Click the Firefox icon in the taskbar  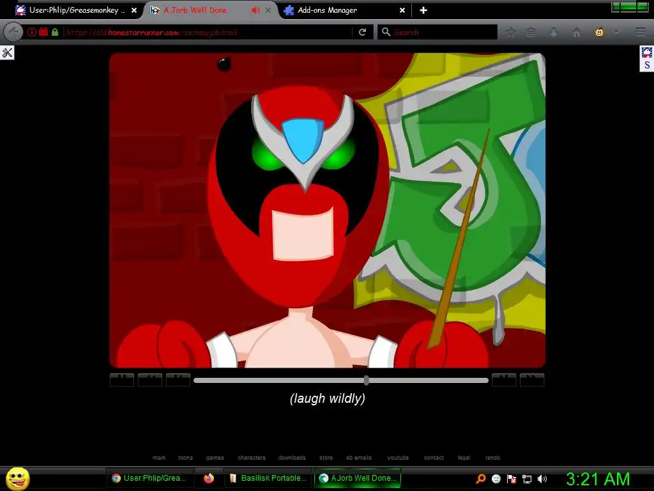[x=209, y=478]
